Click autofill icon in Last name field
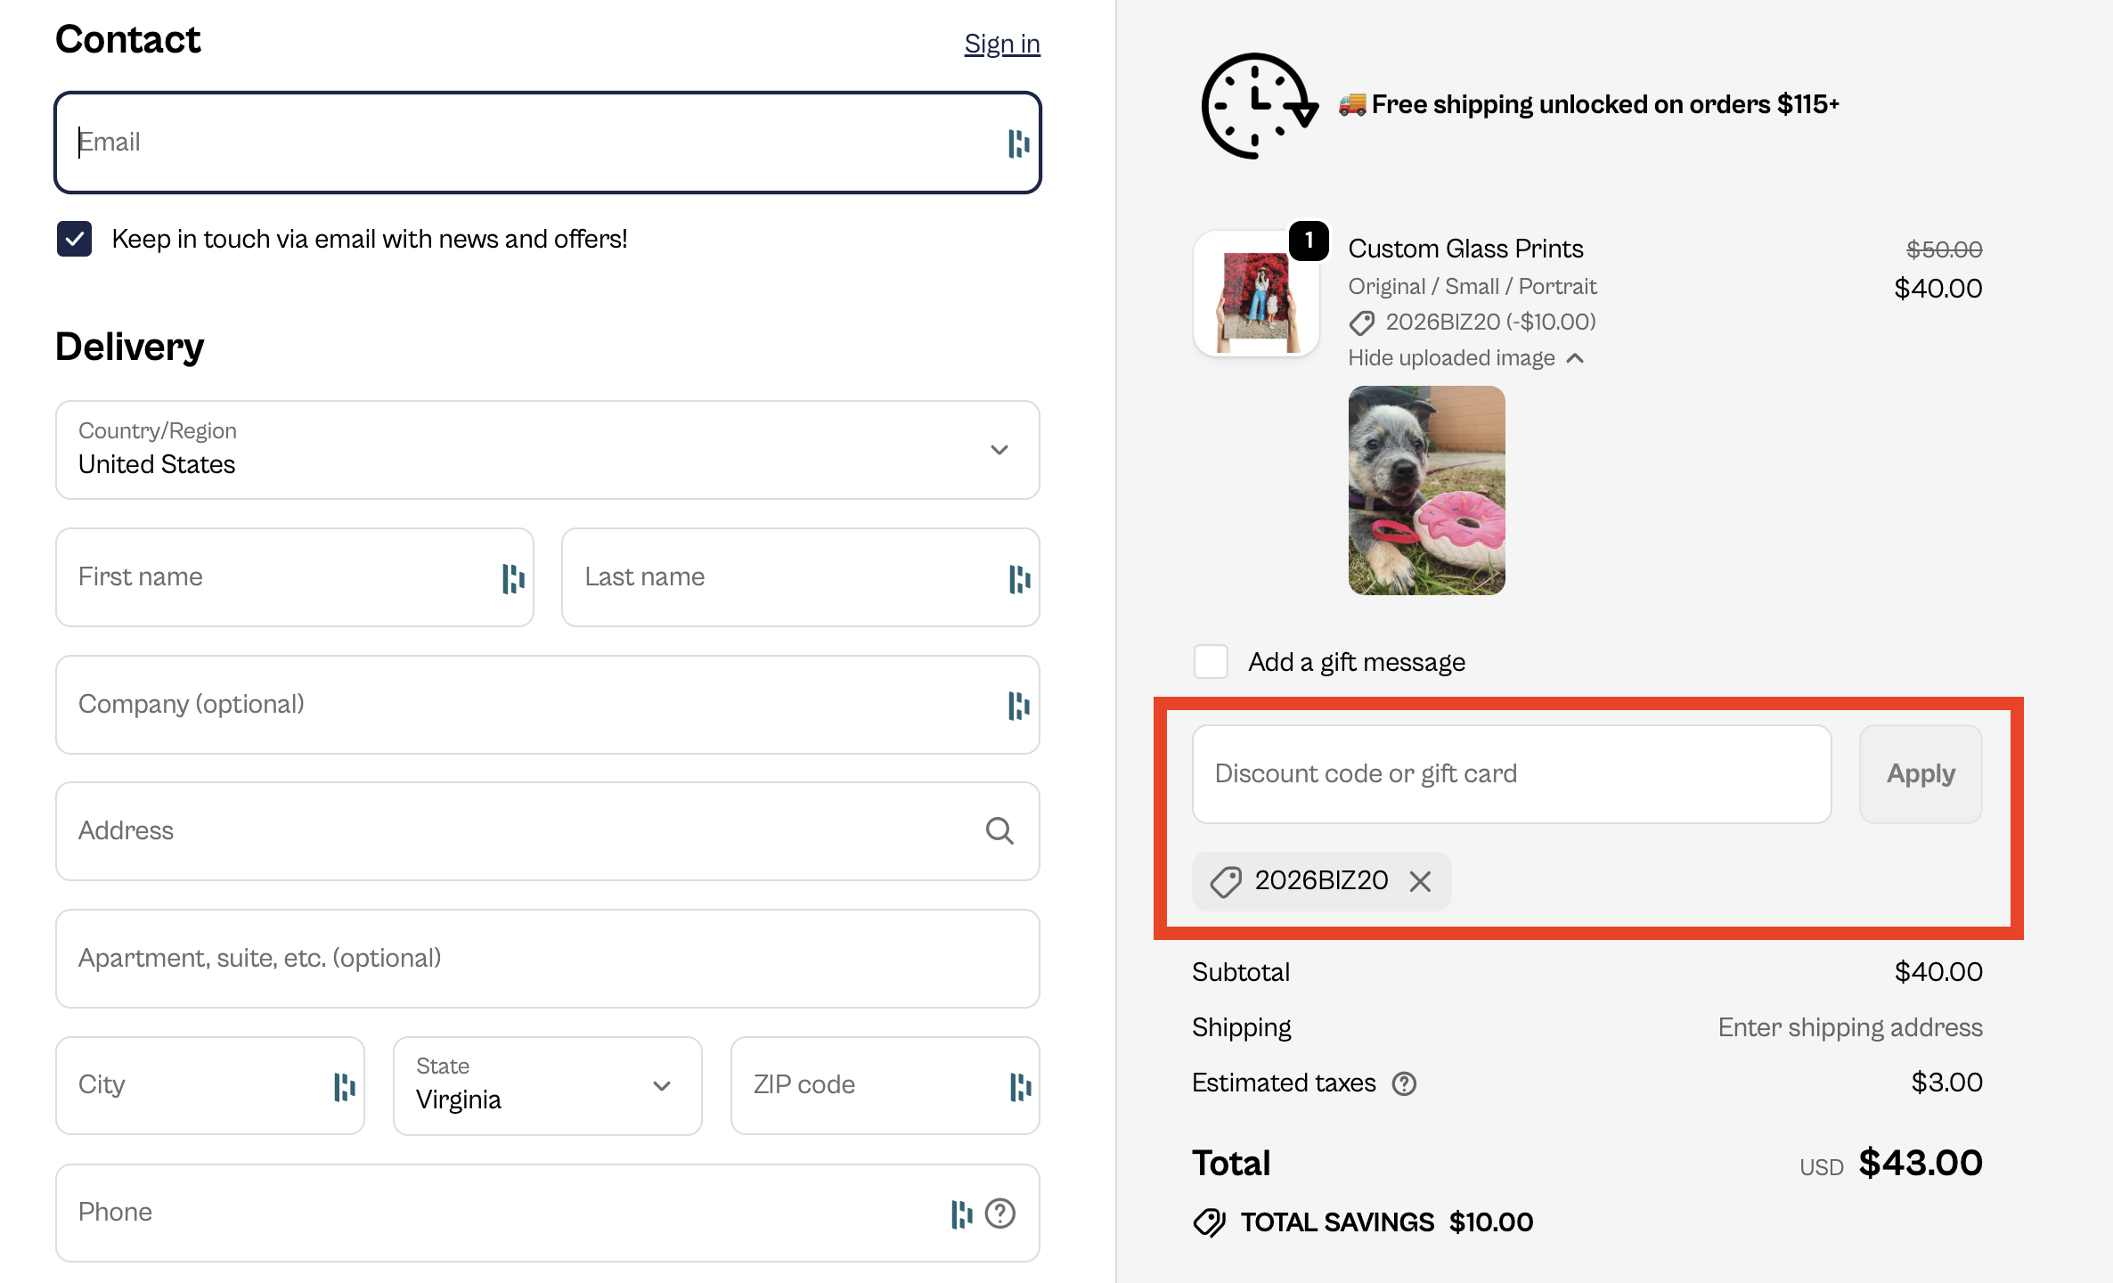Viewport: 2113px width, 1283px height. pyautogui.click(x=1019, y=578)
